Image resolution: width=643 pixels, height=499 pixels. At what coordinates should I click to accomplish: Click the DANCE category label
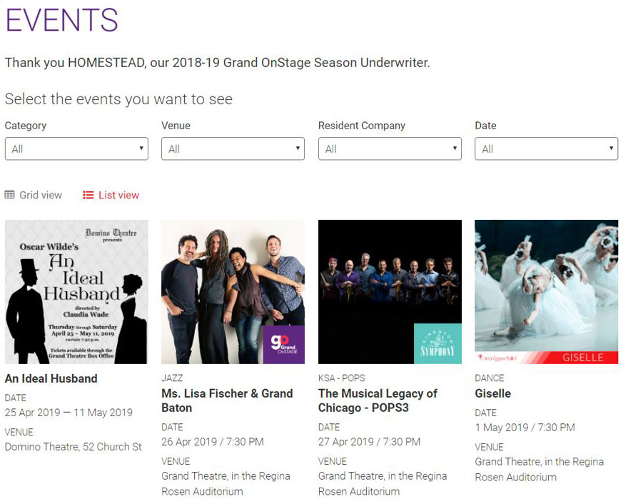490,378
